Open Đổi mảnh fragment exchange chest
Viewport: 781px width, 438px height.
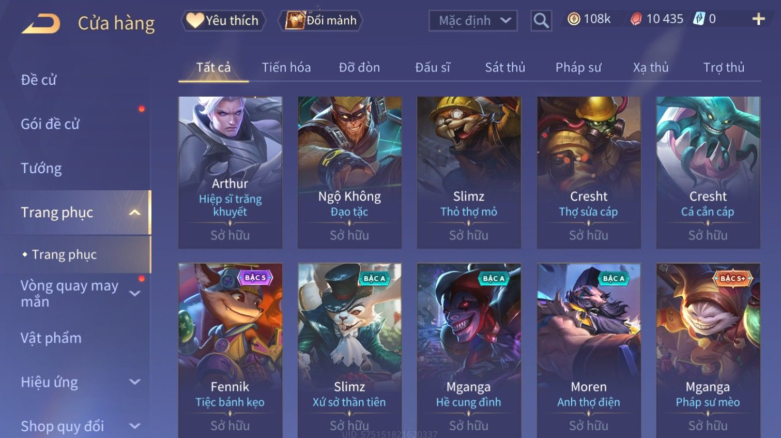[320, 21]
